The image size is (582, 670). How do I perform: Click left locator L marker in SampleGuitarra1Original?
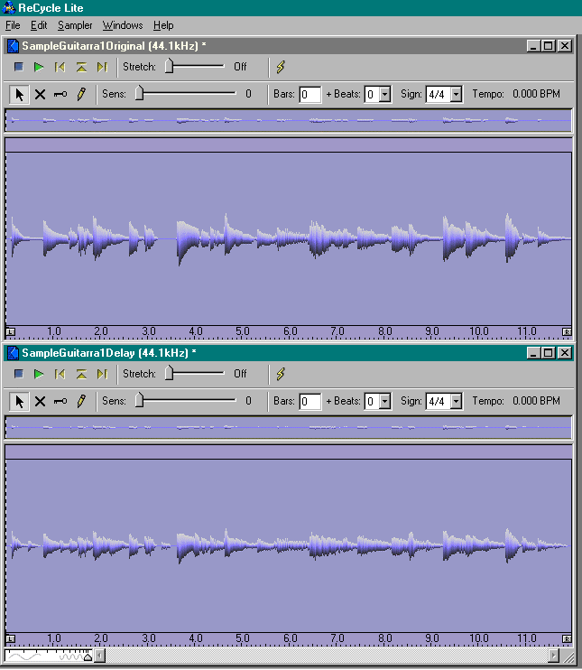(x=11, y=332)
